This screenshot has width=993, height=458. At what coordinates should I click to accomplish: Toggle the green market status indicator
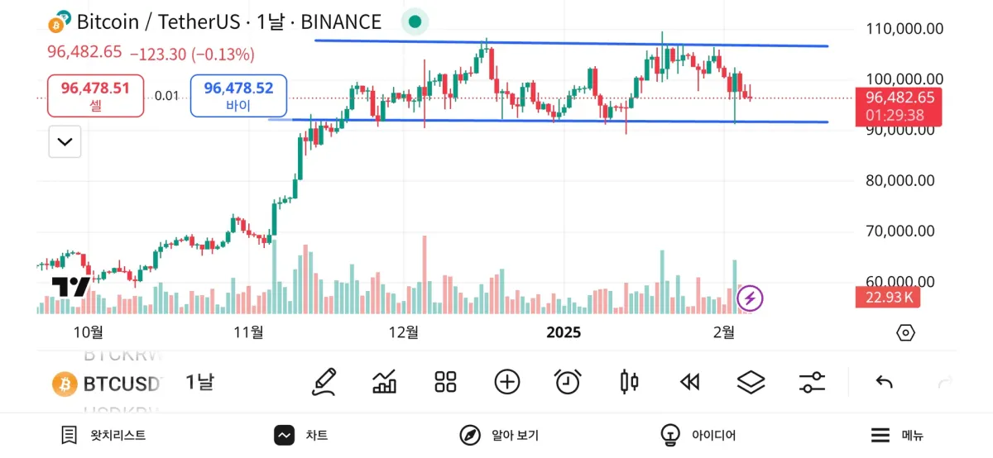coord(415,22)
